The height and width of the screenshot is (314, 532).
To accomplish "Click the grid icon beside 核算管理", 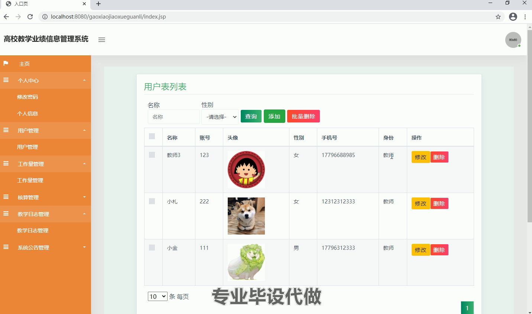I will [x=6, y=197].
